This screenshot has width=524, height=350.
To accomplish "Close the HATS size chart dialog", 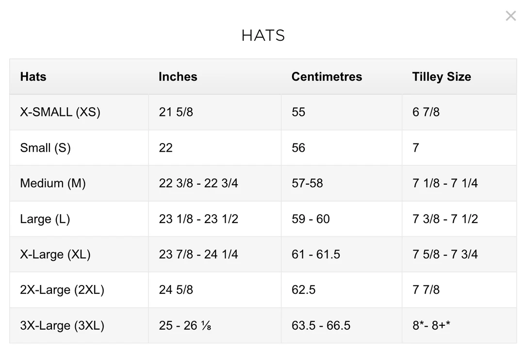I will coord(510,16).
